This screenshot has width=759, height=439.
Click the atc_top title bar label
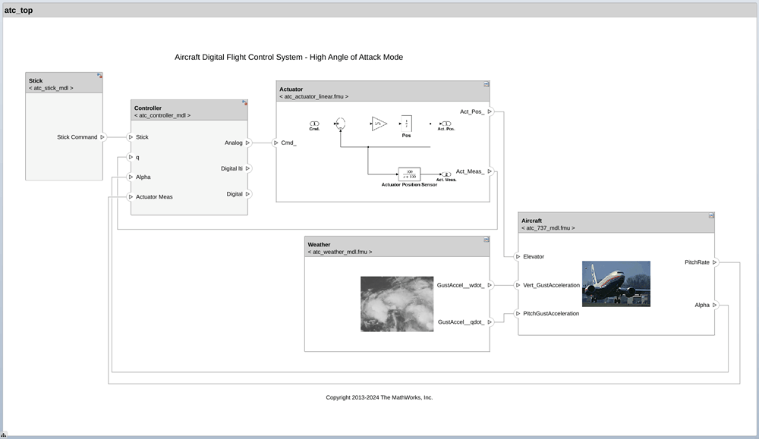tap(18, 10)
